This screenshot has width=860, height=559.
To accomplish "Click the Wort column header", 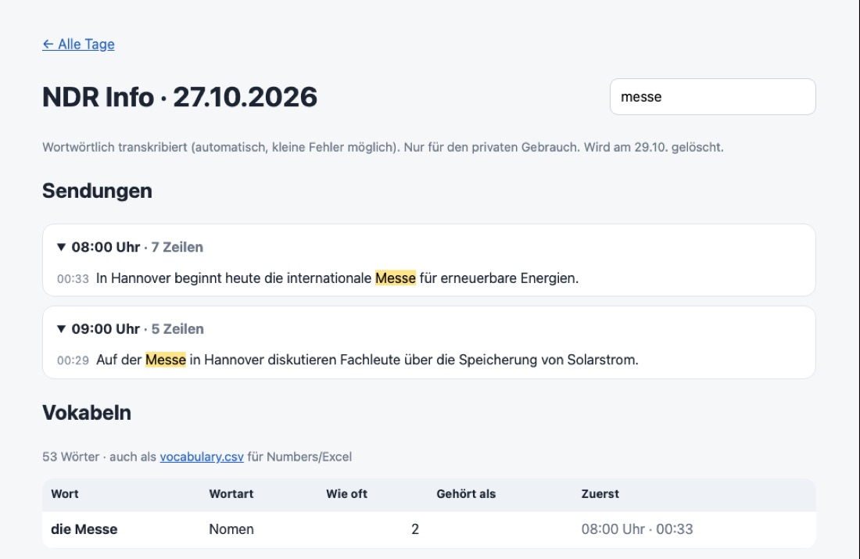I will (65, 494).
